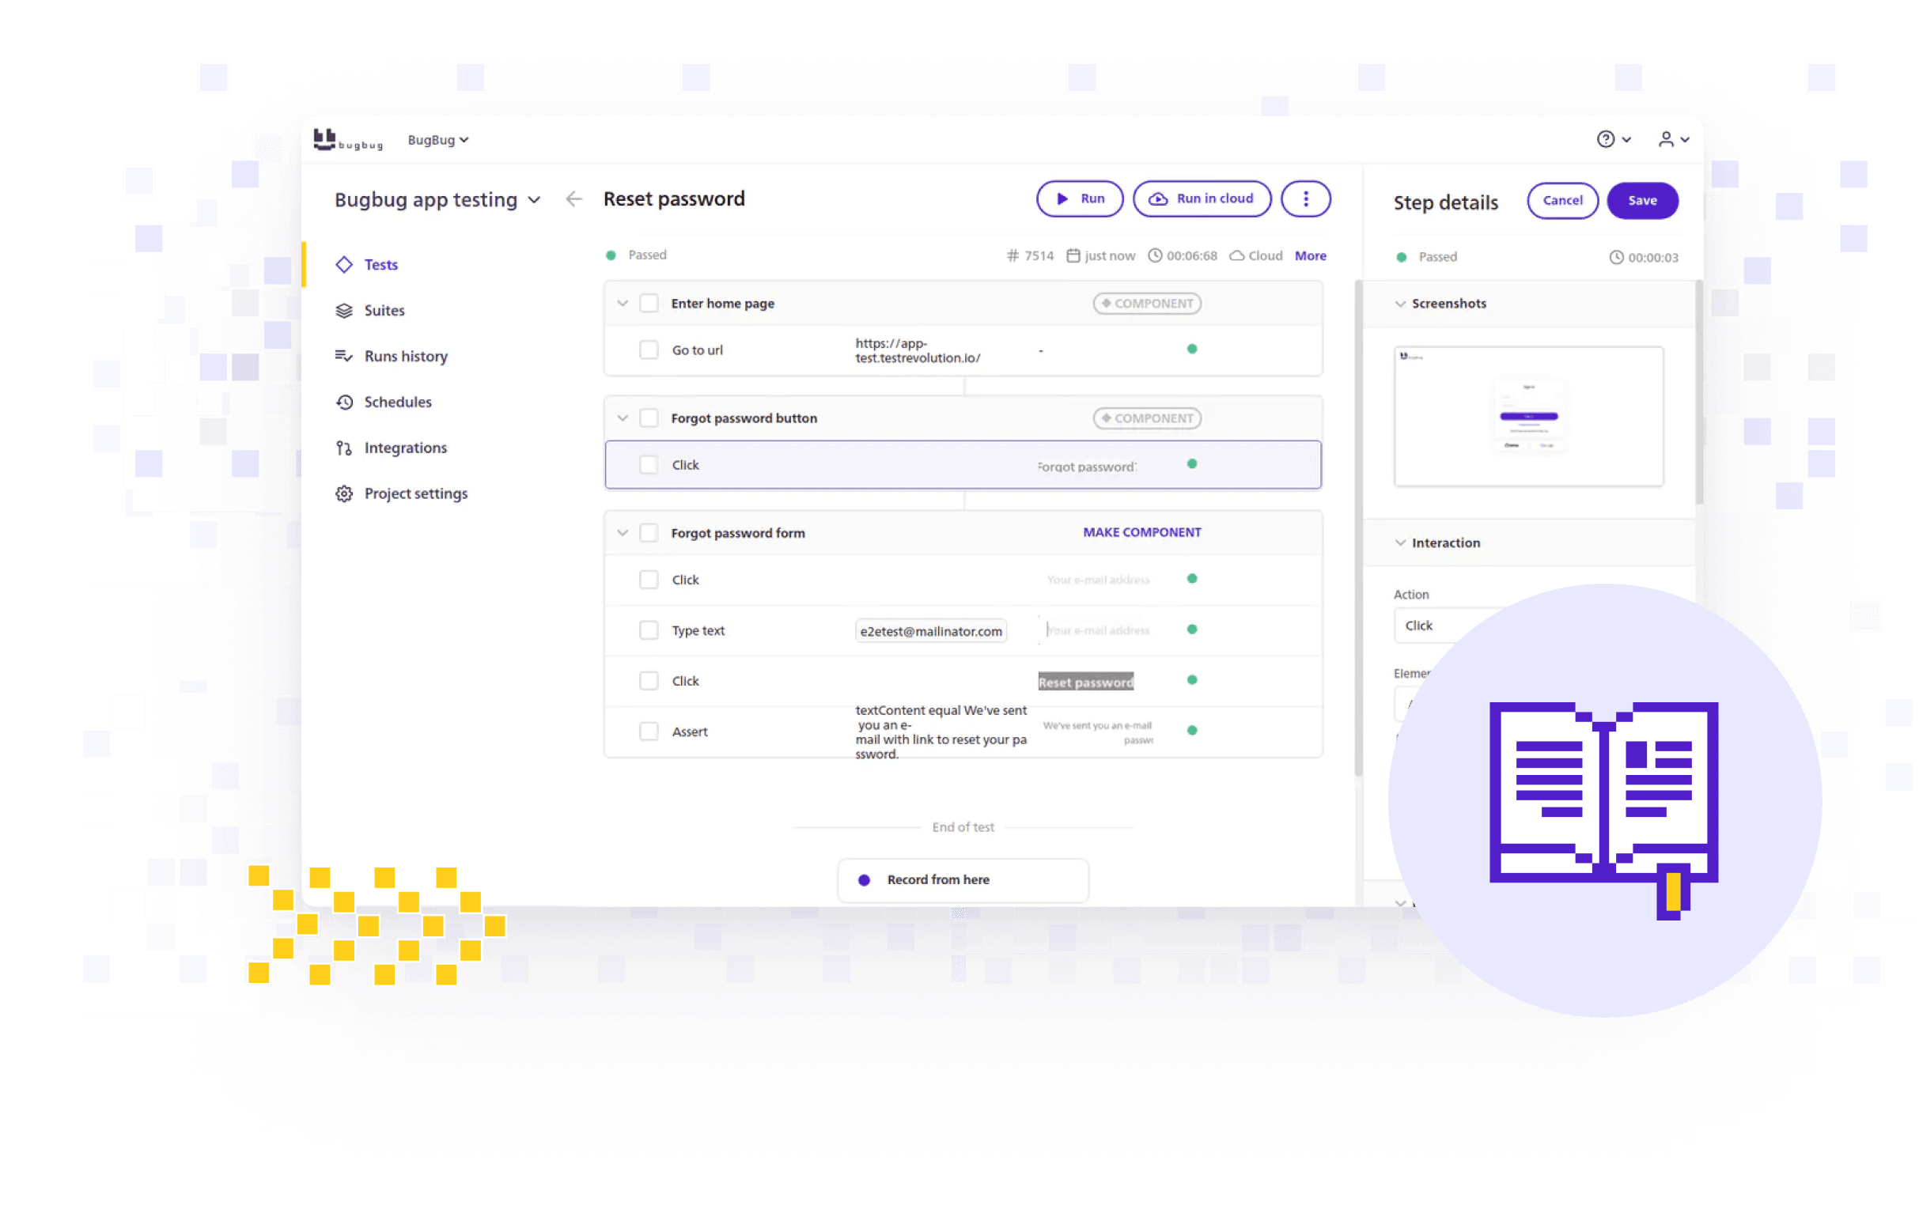Click Run in cloud button
1919x1221 pixels.
(1202, 199)
